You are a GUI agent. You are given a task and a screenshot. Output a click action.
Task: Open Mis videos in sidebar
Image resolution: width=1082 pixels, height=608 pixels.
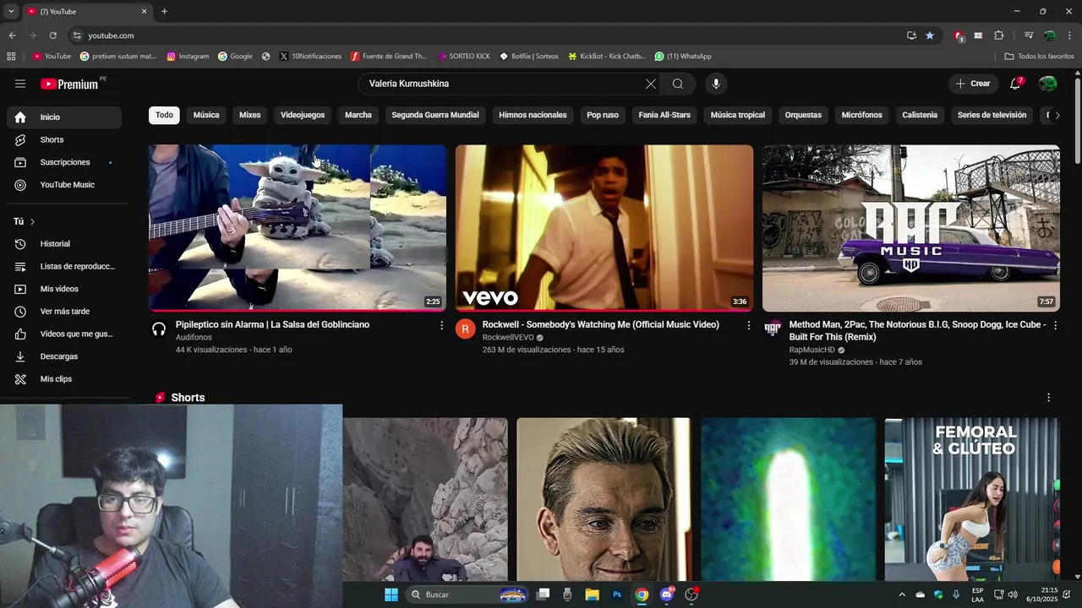pos(64,289)
